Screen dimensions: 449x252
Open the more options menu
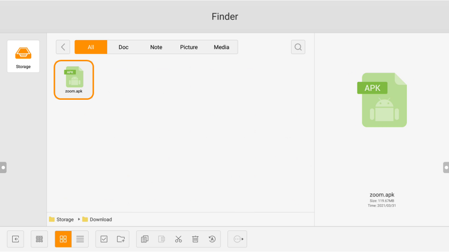pyautogui.click(x=237, y=239)
